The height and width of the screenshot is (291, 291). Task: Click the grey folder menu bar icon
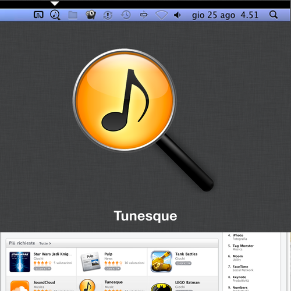(73, 15)
